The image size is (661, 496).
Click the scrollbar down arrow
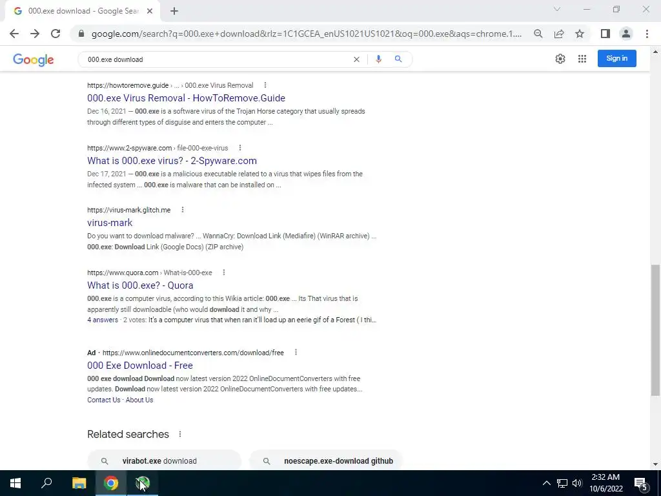click(655, 464)
